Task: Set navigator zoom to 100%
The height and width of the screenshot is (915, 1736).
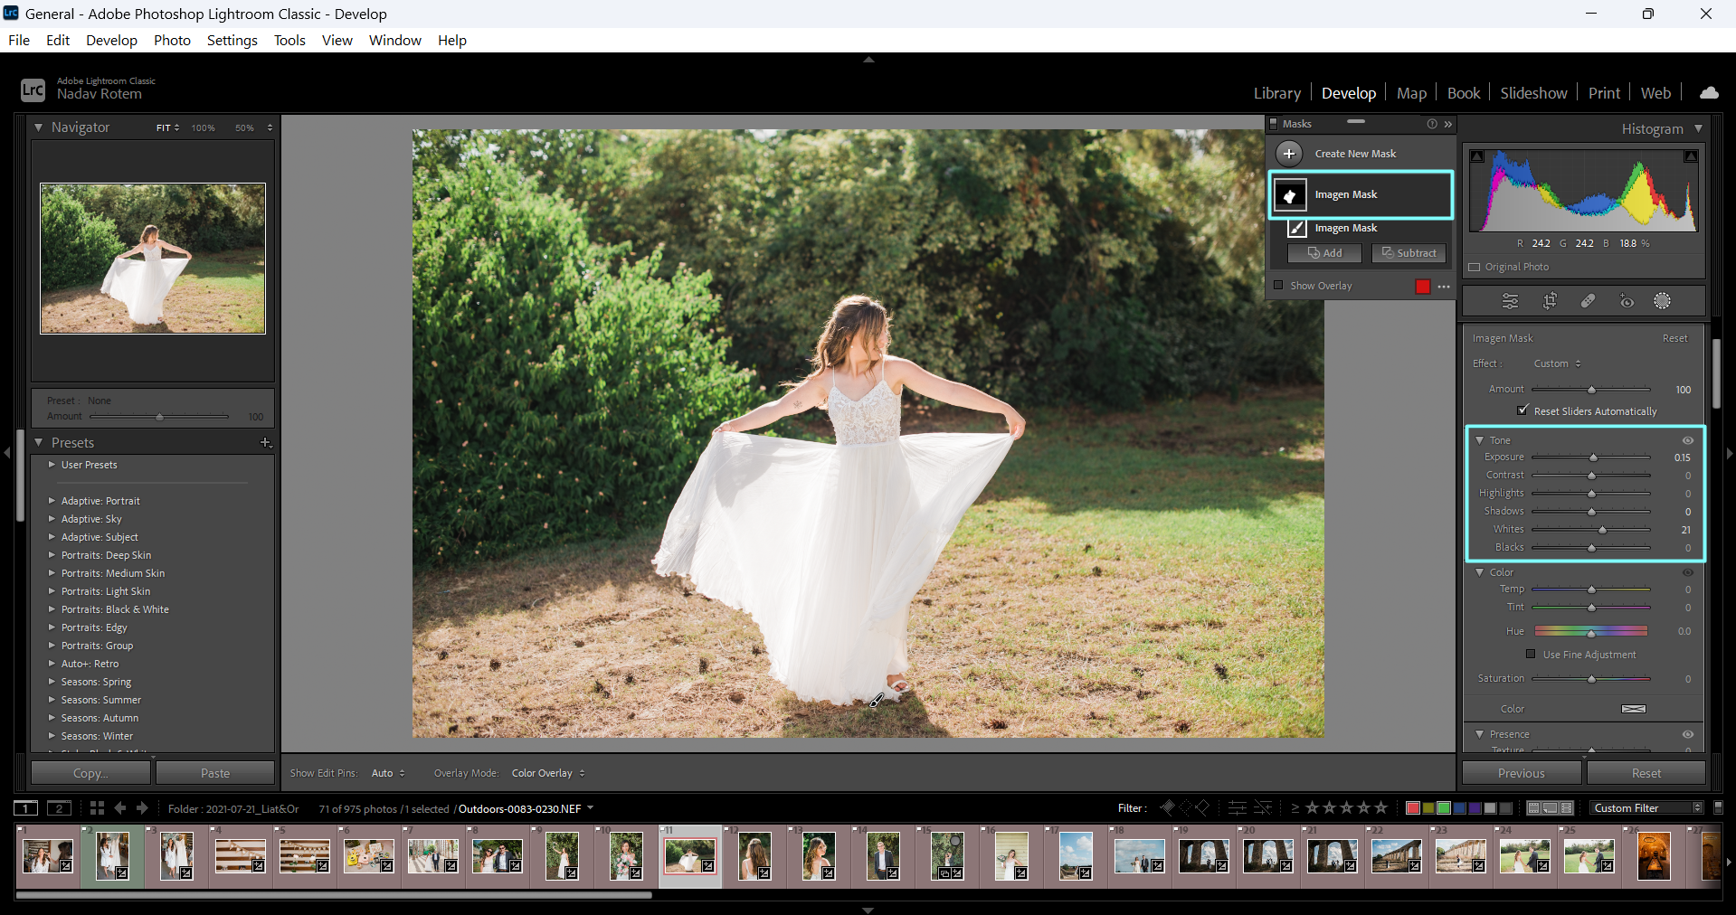Action: tap(203, 127)
